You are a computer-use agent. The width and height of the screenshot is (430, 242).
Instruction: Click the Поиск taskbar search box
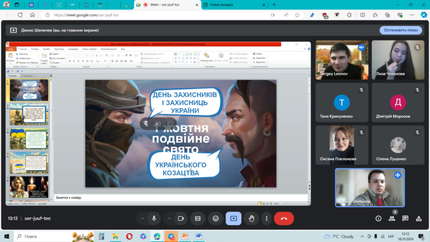pyautogui.click(x=54, y=236)
